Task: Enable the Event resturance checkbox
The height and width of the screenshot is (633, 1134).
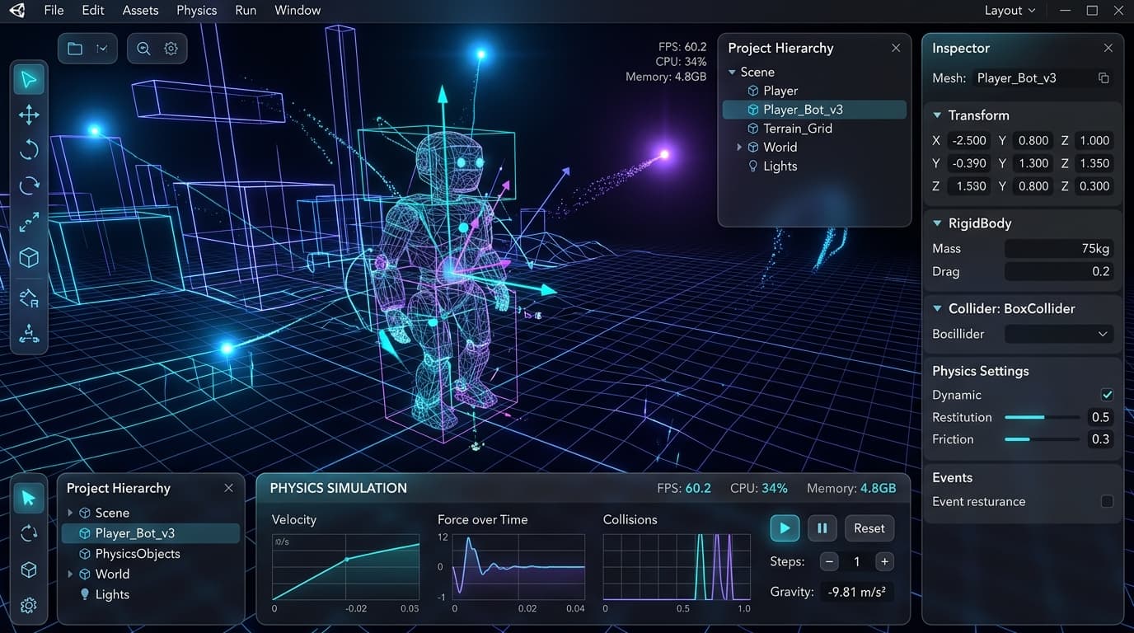Action: pos(1107,501)
